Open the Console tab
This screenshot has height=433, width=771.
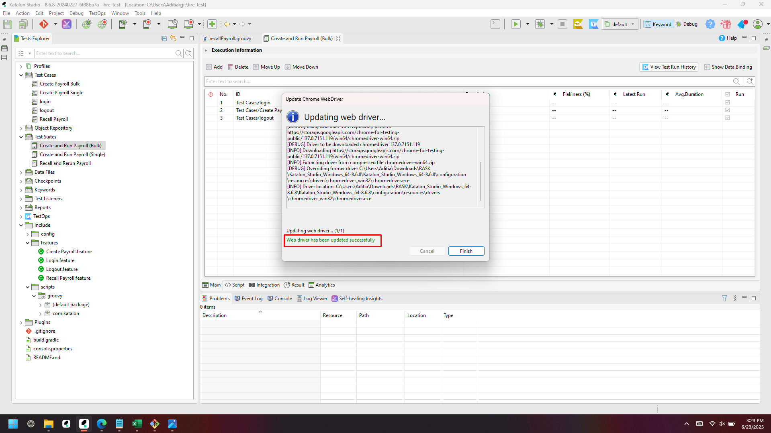click(280, 299)
